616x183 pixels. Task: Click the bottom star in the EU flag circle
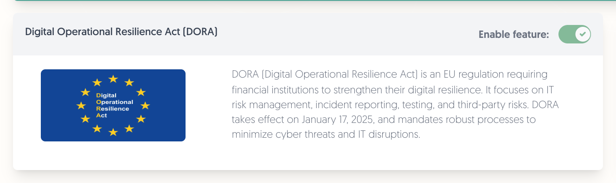(113, 133)
